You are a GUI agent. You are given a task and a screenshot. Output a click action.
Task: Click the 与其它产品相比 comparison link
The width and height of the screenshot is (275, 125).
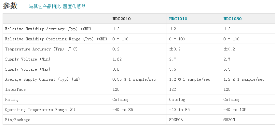(x=45, y=7)
